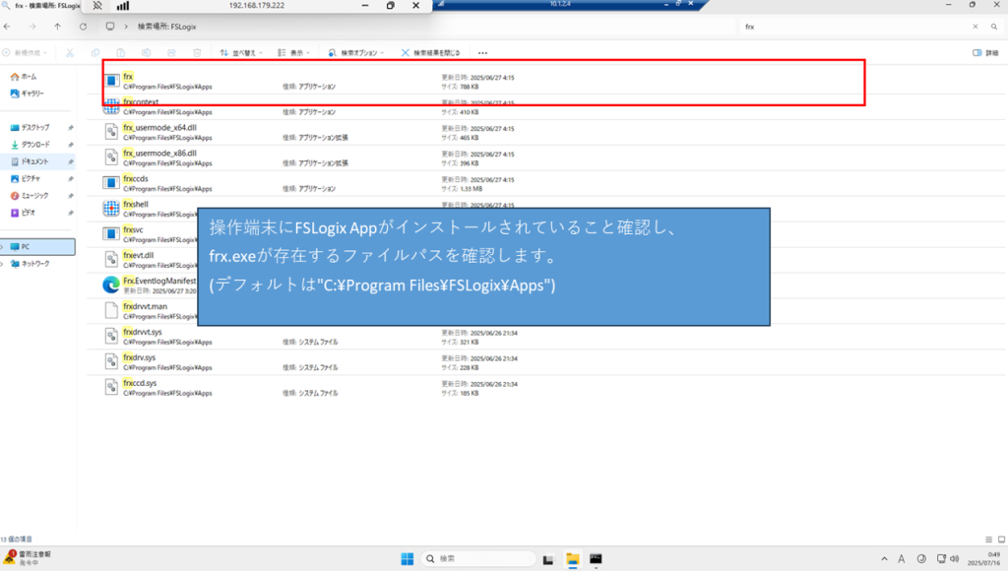Open the weather alert widget on taskbar
Viewport: 1008px width, 571px height.
click(28, 558)
